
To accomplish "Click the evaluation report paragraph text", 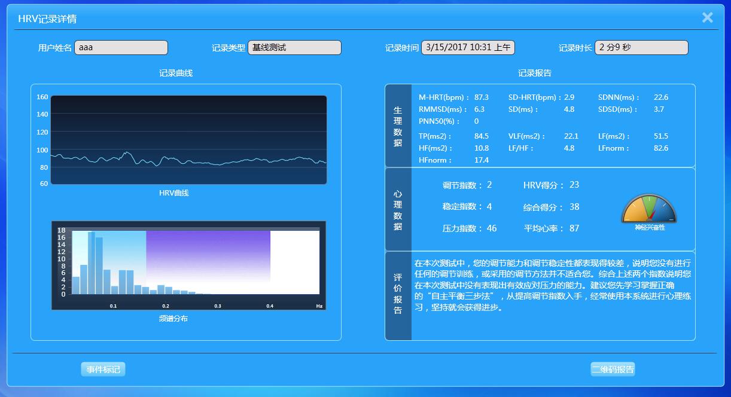I will 553,285.
